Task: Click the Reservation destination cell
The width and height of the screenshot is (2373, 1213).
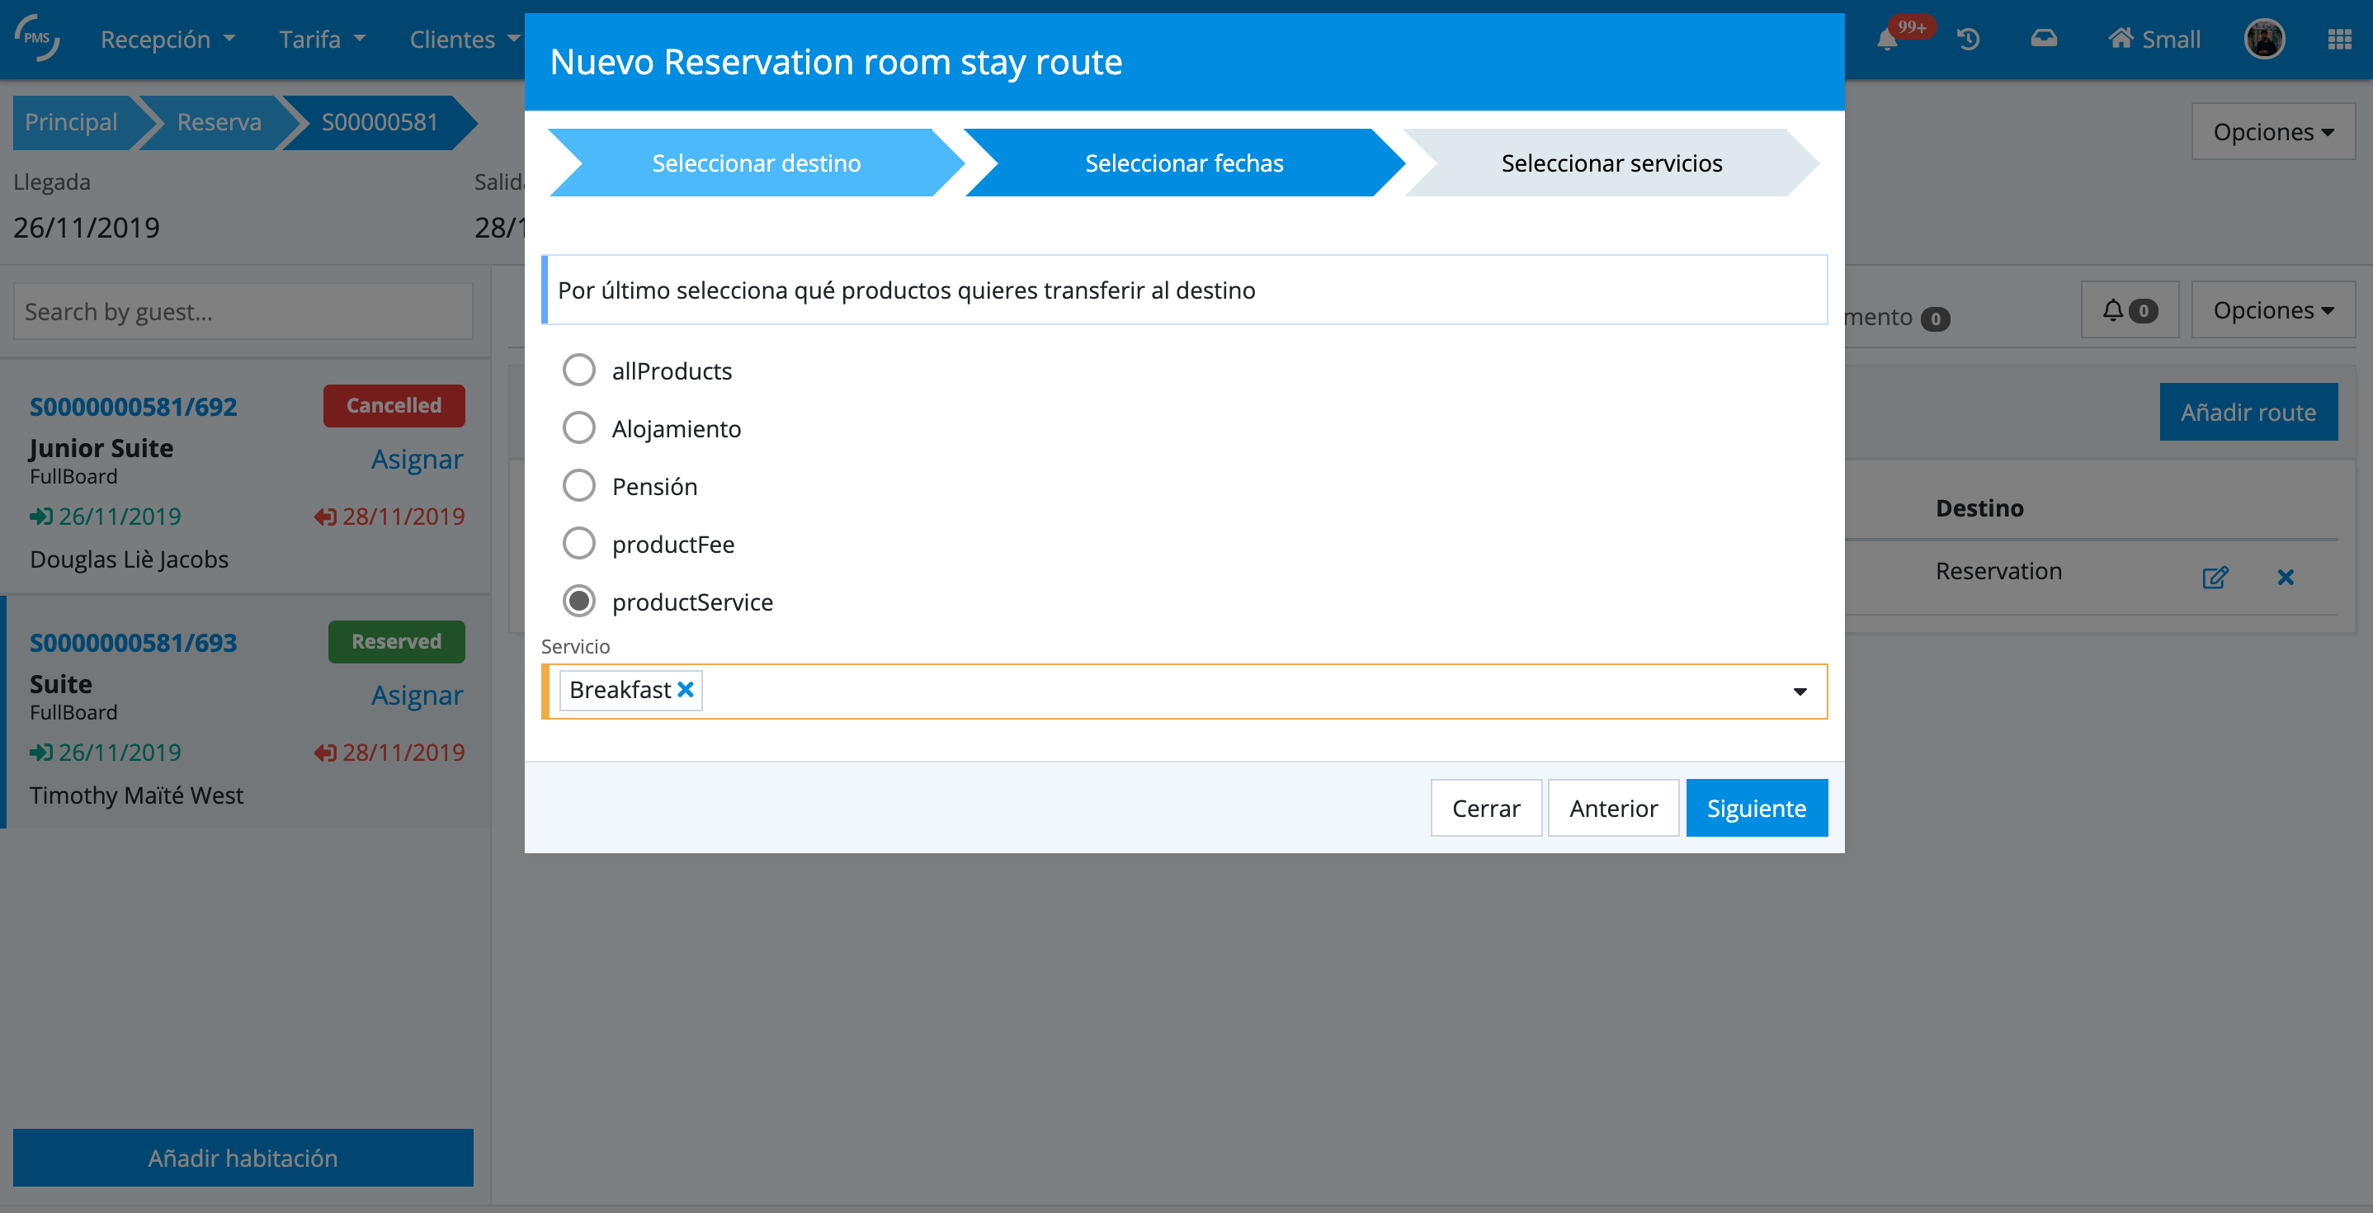Action: pos(1998,571)
